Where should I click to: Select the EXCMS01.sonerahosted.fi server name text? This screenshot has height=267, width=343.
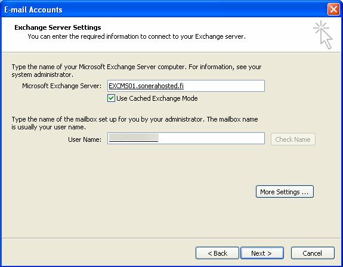pos(146,86)
